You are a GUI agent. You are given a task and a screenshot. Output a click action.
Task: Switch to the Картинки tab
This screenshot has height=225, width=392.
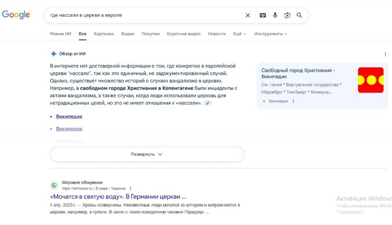pyautogui.click(x=104, y=34)
